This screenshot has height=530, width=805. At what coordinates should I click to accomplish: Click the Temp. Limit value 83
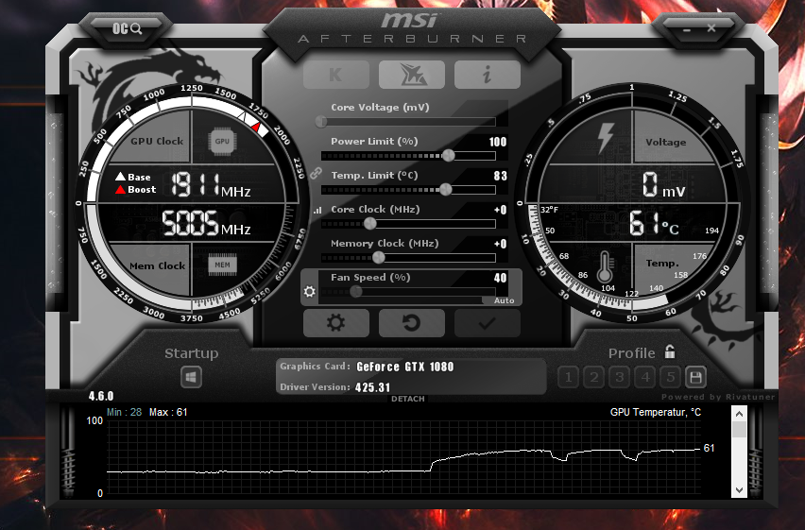click(501, 176)
